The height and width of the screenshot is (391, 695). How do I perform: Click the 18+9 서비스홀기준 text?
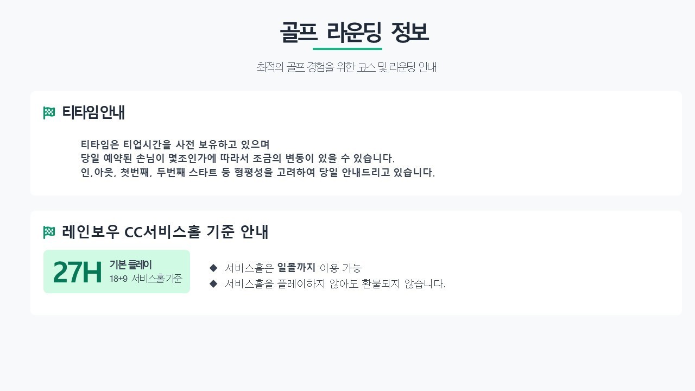coord(146,279)
